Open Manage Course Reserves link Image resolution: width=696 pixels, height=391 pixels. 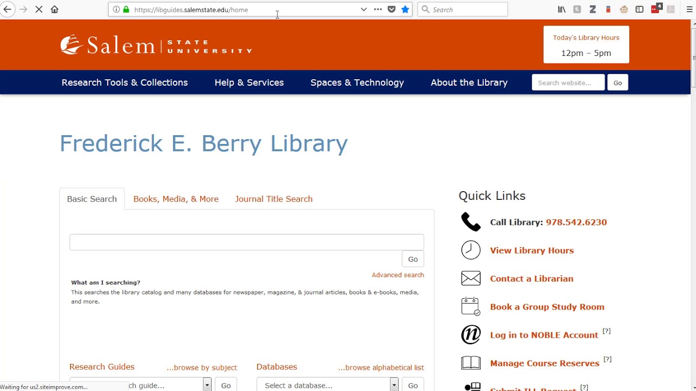(x=545, y=363)
